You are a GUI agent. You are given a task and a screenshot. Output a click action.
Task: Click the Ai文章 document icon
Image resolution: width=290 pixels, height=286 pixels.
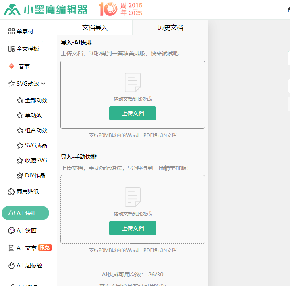pyautogui.click(x=12, y=248)
